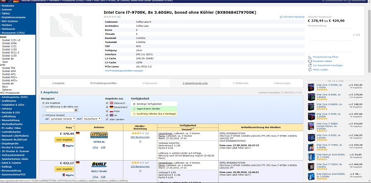This screenshot has height=183, width=371.
Task: Select 'nur Abholung in der Nähe von' radio
Action: click(43, 107)
